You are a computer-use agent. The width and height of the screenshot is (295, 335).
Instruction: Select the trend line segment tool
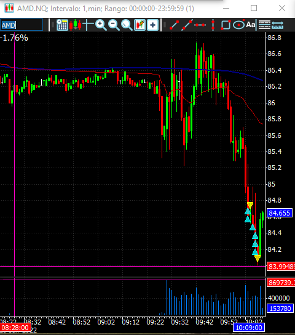click(174, 25)
